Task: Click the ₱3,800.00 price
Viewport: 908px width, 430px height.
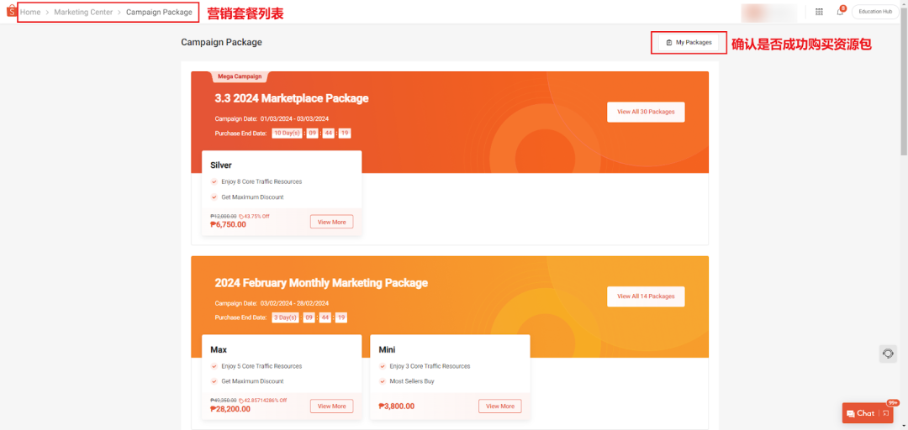Action: [x=397, y=406]
